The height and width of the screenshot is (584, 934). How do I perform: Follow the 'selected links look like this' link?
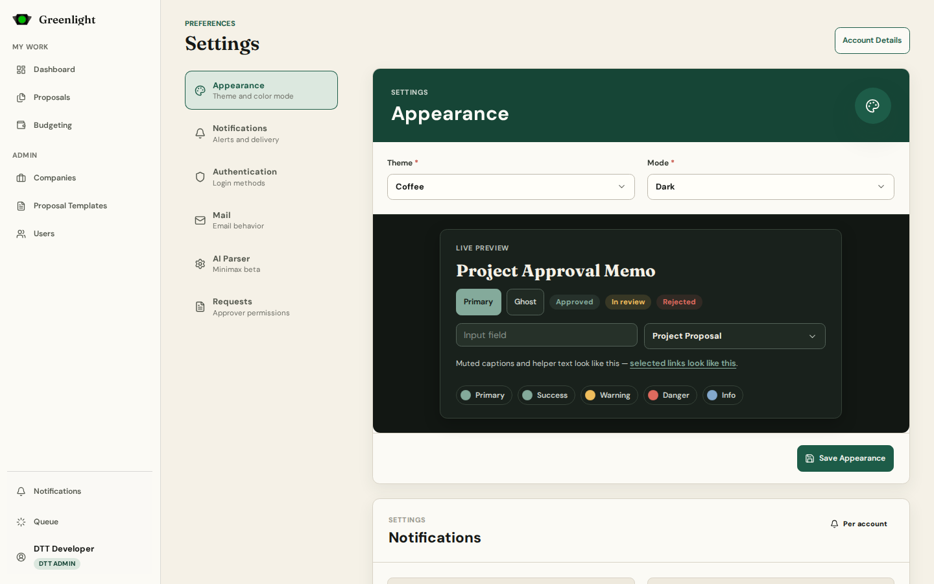click(683, 363)
